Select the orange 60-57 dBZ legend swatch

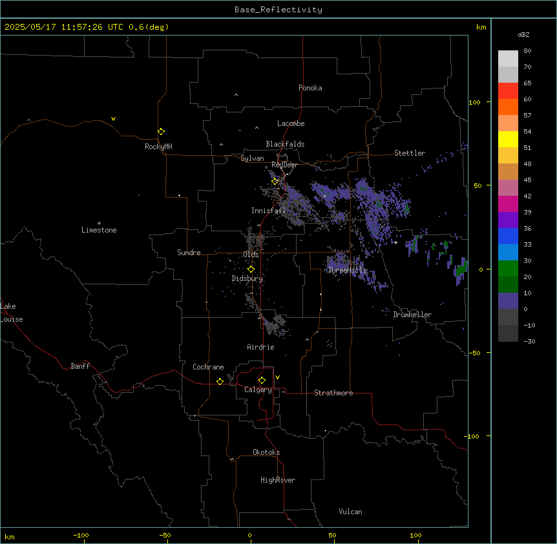coord(508,107)
